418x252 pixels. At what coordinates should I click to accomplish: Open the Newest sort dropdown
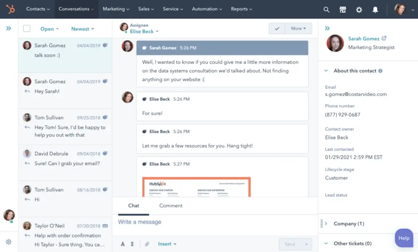[82, 29]
